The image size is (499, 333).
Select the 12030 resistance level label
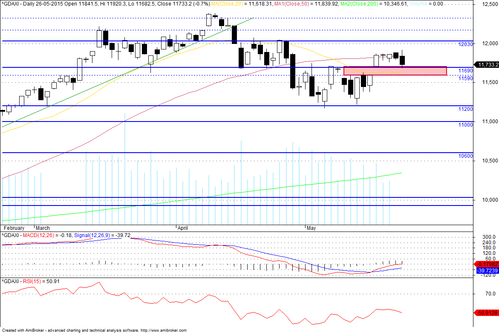[x=465, y=44]
